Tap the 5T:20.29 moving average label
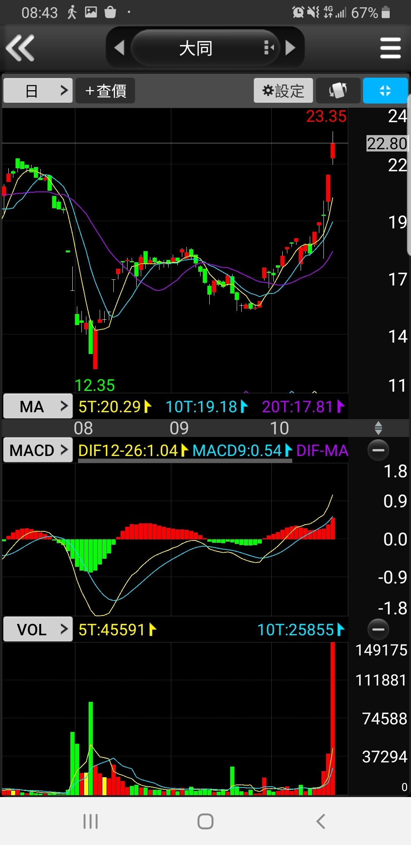The height and width of the screenshot is (845, 411). pos(115,407)
